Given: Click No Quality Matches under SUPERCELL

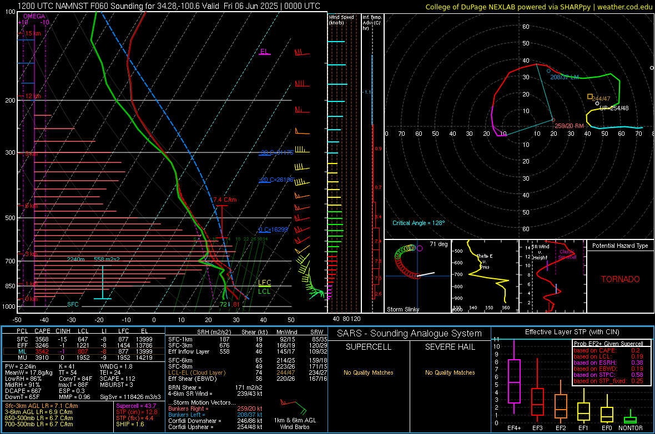Looking at the screenshot, I should click(369, 372).
